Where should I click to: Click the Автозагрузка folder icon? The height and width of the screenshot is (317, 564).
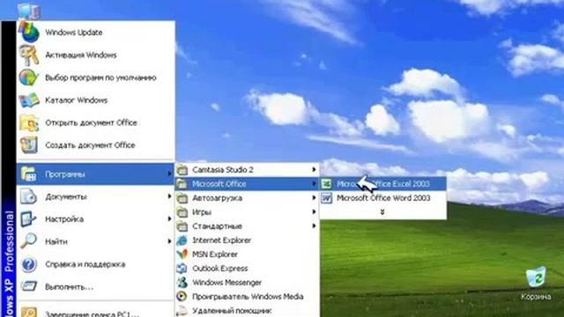pos(182,198)
